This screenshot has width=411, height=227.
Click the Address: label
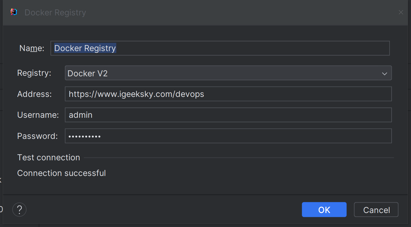point(34,94)
